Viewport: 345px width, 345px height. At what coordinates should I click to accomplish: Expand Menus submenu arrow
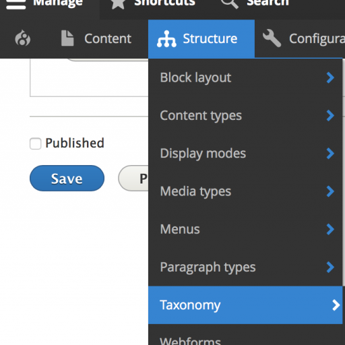330,229
